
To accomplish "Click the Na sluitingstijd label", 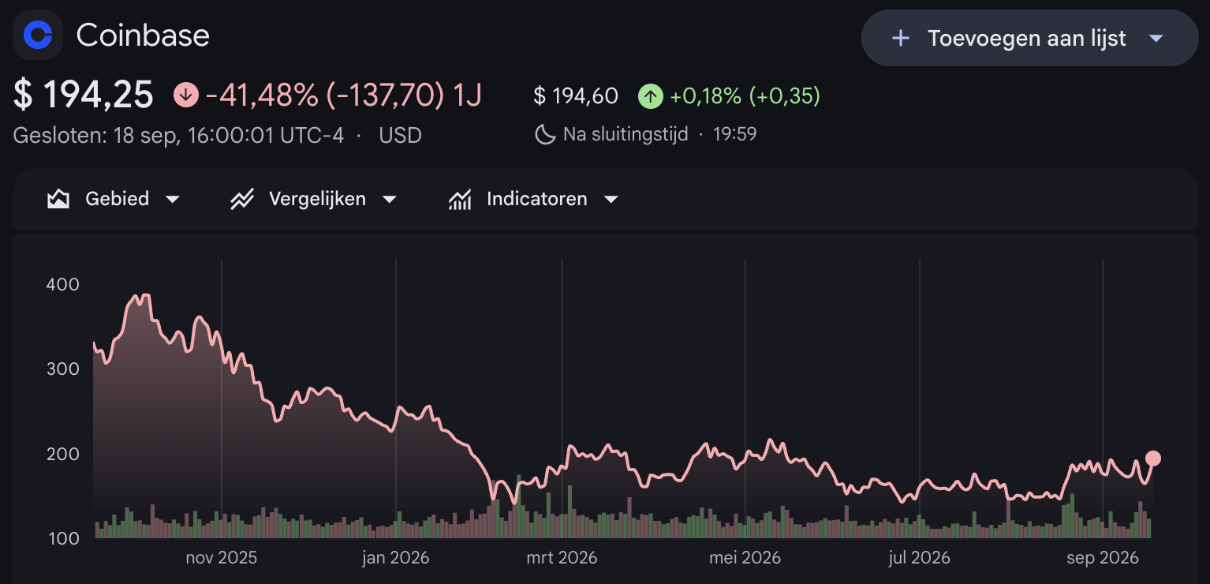I will pos(626,134).
